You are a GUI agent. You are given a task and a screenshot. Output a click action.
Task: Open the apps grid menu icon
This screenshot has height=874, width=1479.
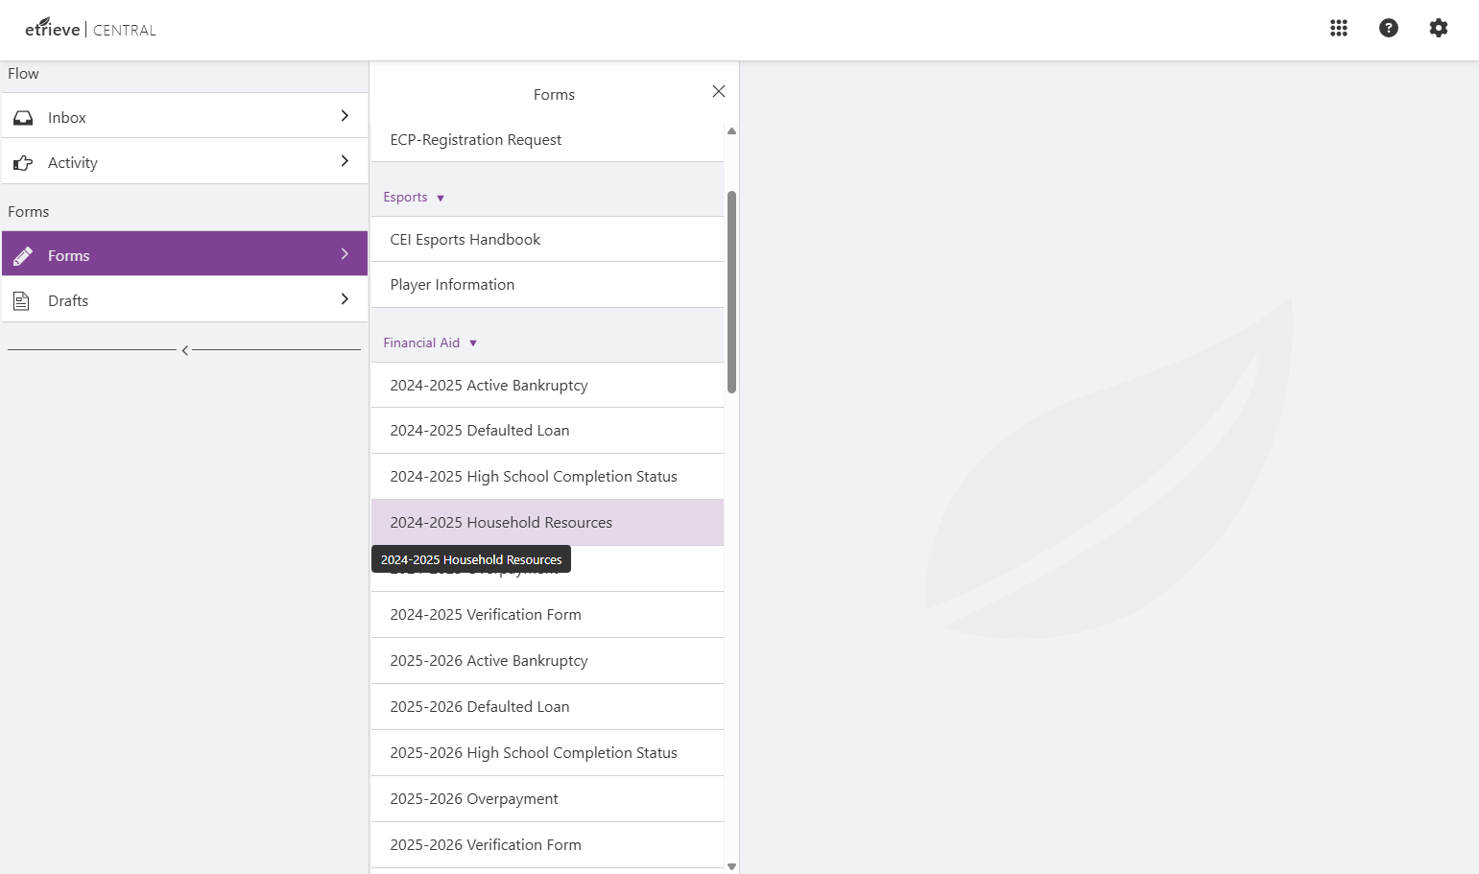pyautogui.click(x=1339, y=28)
